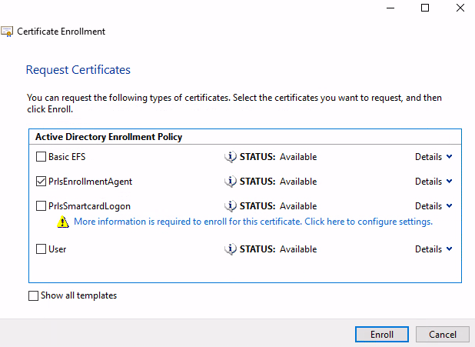This screenshot has width=475, height=347.
Task: Close the Certificate Enrollment window
Action: (x=459, y=8)
